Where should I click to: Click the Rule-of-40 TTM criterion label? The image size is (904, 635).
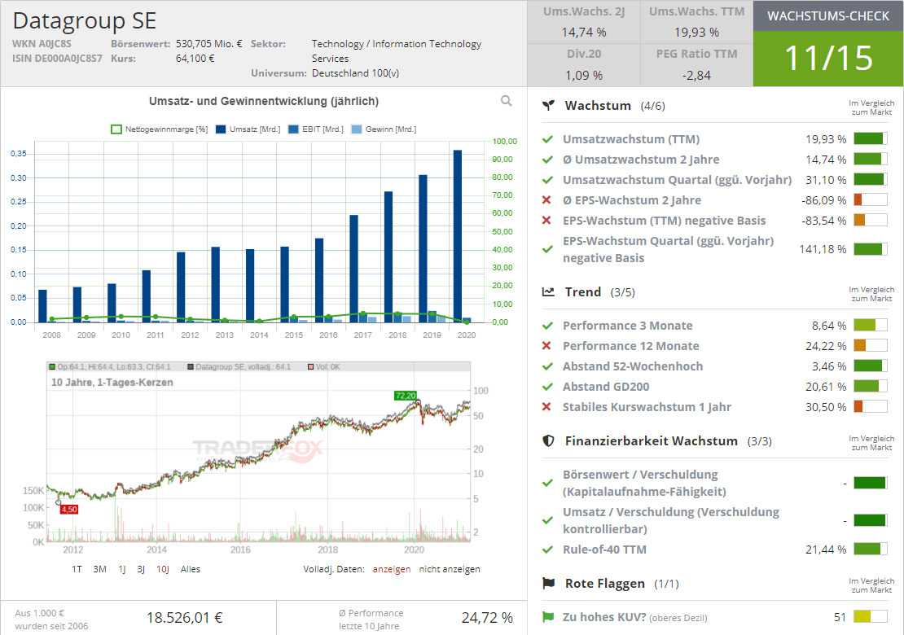605,550
